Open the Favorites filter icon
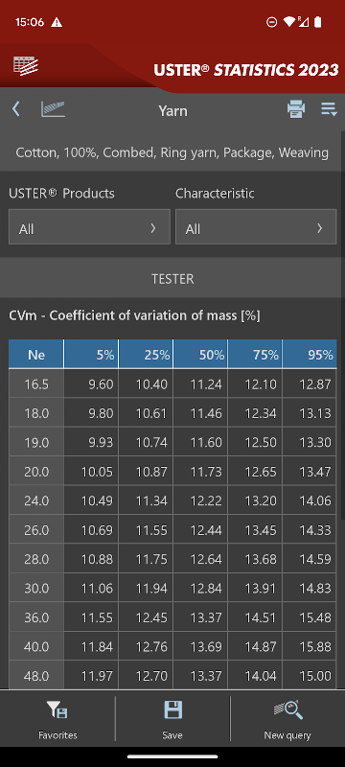345x767 pixels. 57,709
